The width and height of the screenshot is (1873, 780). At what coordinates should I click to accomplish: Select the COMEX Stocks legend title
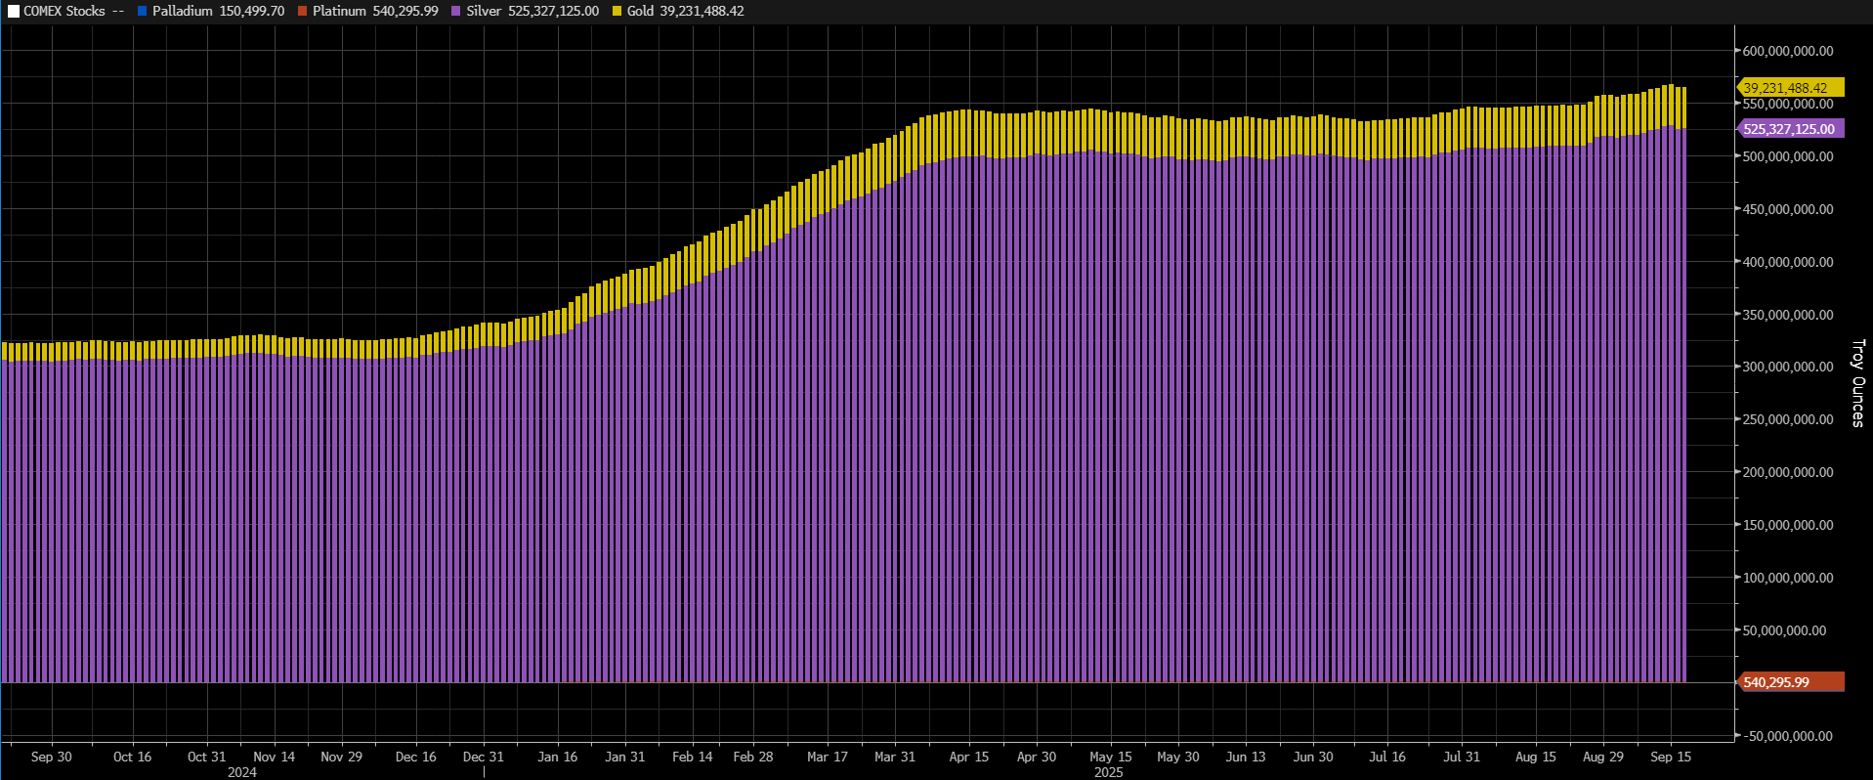(64, 12)
